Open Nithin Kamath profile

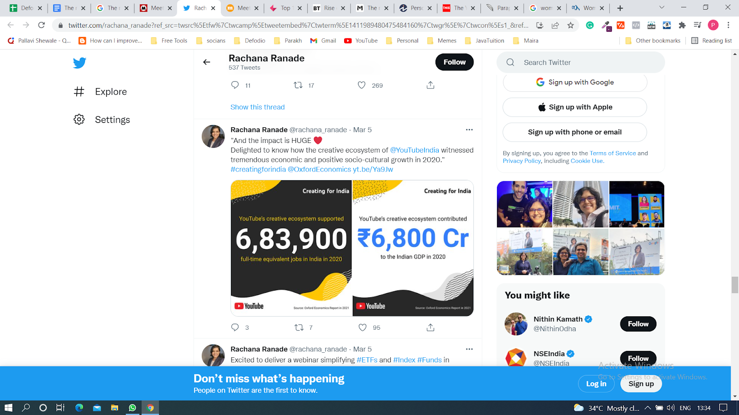point(558,319)
